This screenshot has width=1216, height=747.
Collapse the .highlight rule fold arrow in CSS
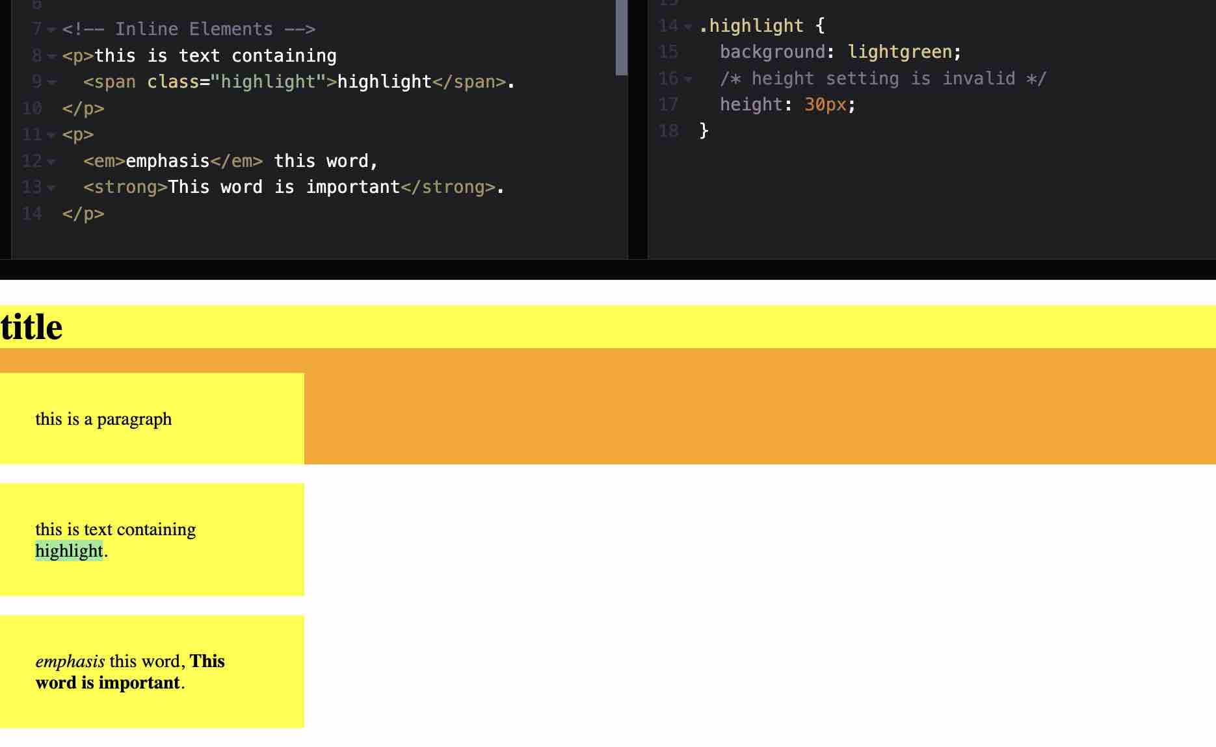[x=688, y=27]
